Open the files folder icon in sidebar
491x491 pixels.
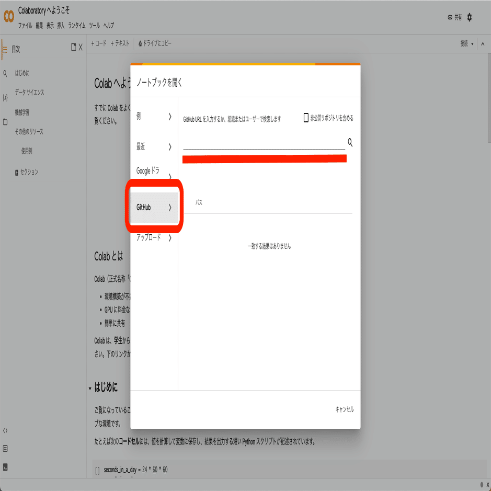[x=5, y=122]
